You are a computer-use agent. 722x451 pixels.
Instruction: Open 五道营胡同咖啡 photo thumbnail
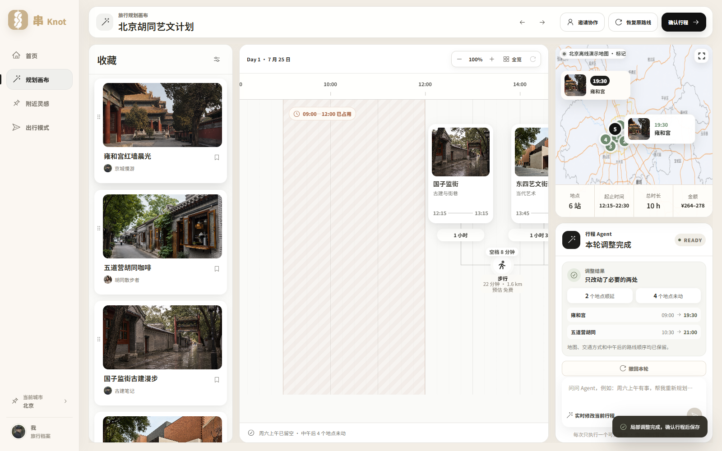coord(162,226)
